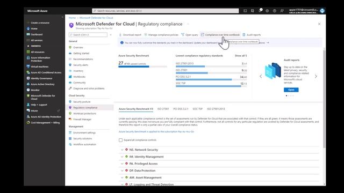This screenshot has height=193, width=344.
Task: Click Show all 5 link
Action: (241, 56)
